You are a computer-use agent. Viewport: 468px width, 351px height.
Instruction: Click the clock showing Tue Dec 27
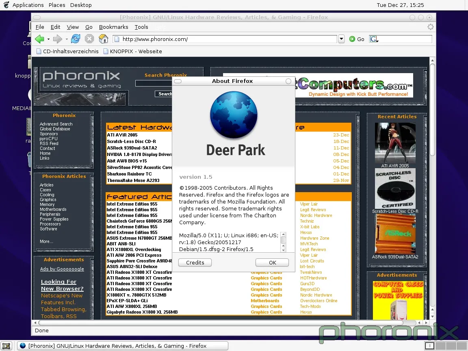[400, 5]
